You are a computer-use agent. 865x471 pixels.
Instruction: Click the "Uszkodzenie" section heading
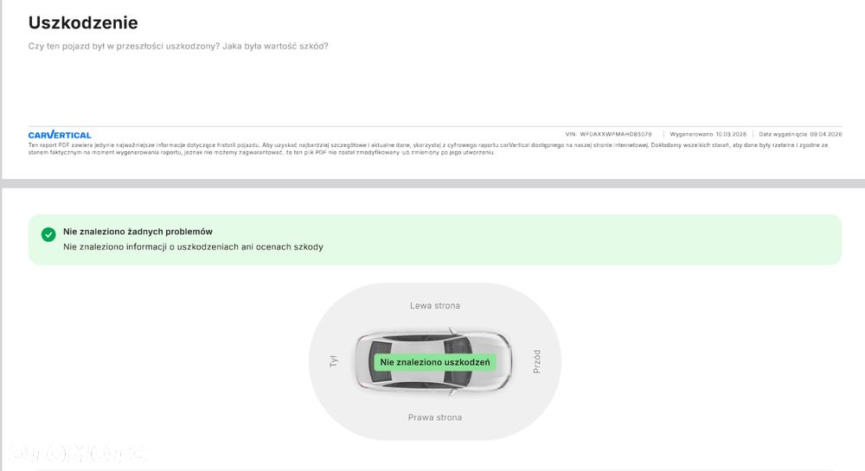pos(83,22)
